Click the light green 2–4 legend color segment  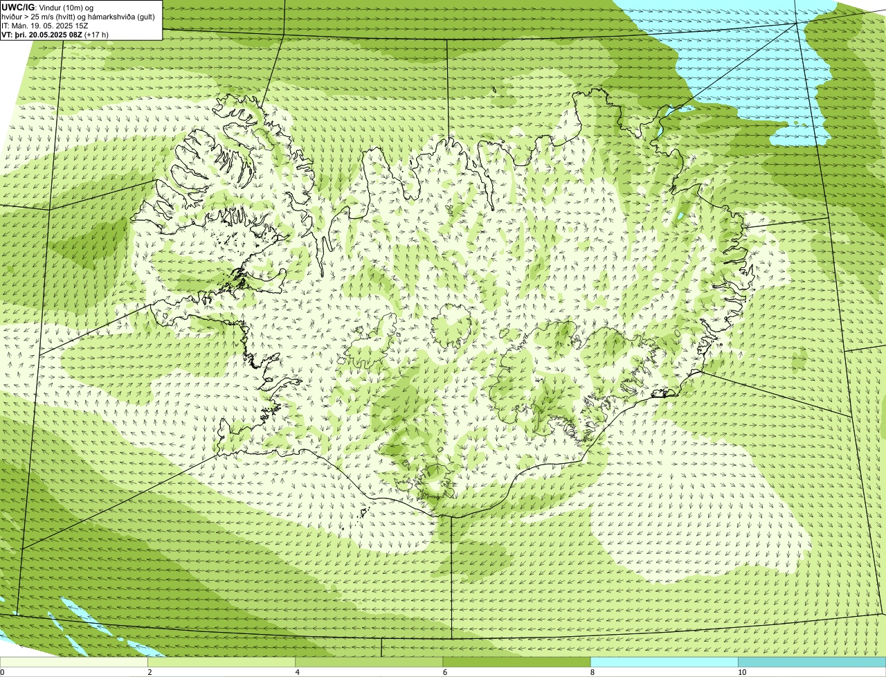point(221,662)
